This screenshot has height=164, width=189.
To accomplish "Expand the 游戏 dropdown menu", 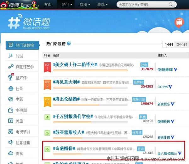I will [x=102, y=5].
